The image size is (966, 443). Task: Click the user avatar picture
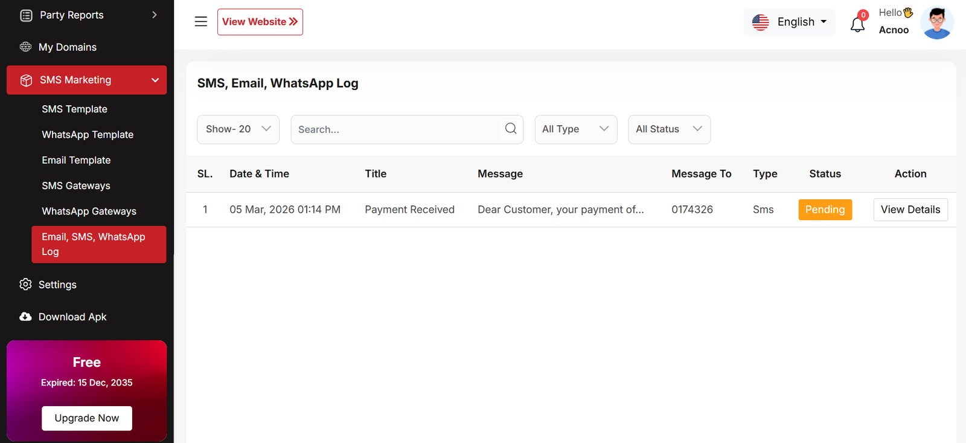(x=936, y=23)
